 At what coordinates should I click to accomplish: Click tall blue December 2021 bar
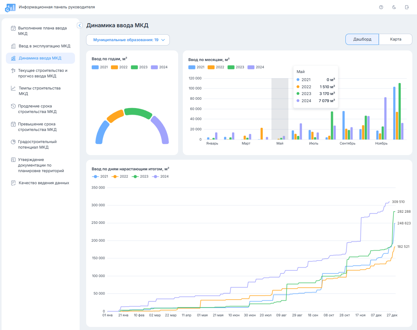[x=394, y=113]
